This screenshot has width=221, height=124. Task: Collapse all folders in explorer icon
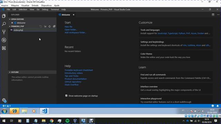54,26
